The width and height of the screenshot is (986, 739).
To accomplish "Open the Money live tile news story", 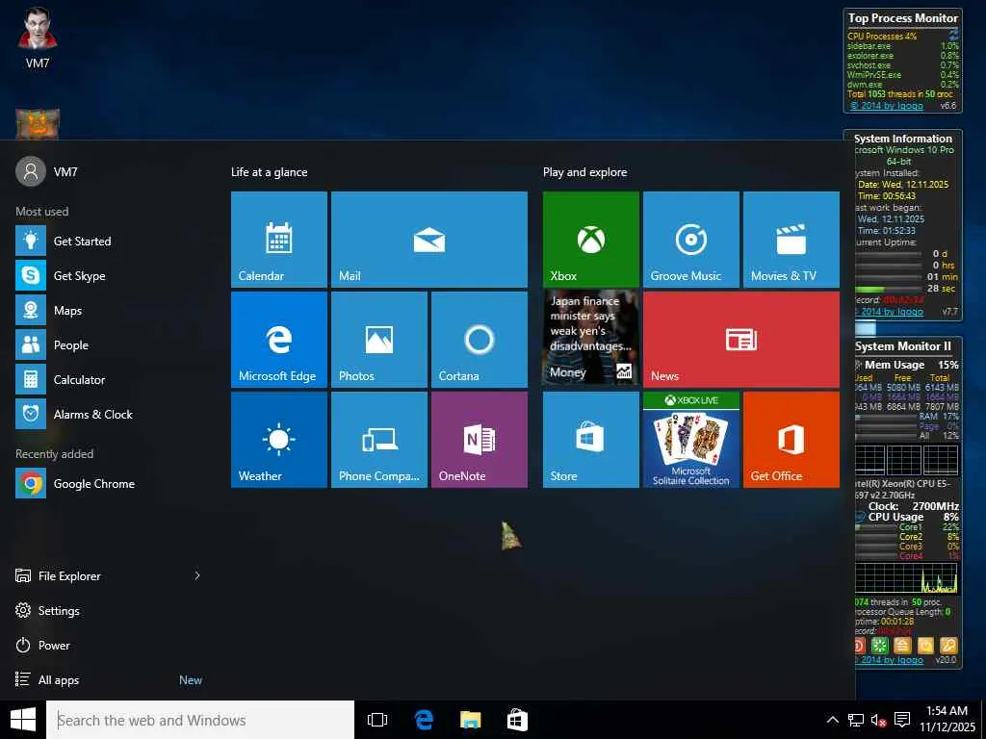I will coord(590,338).
